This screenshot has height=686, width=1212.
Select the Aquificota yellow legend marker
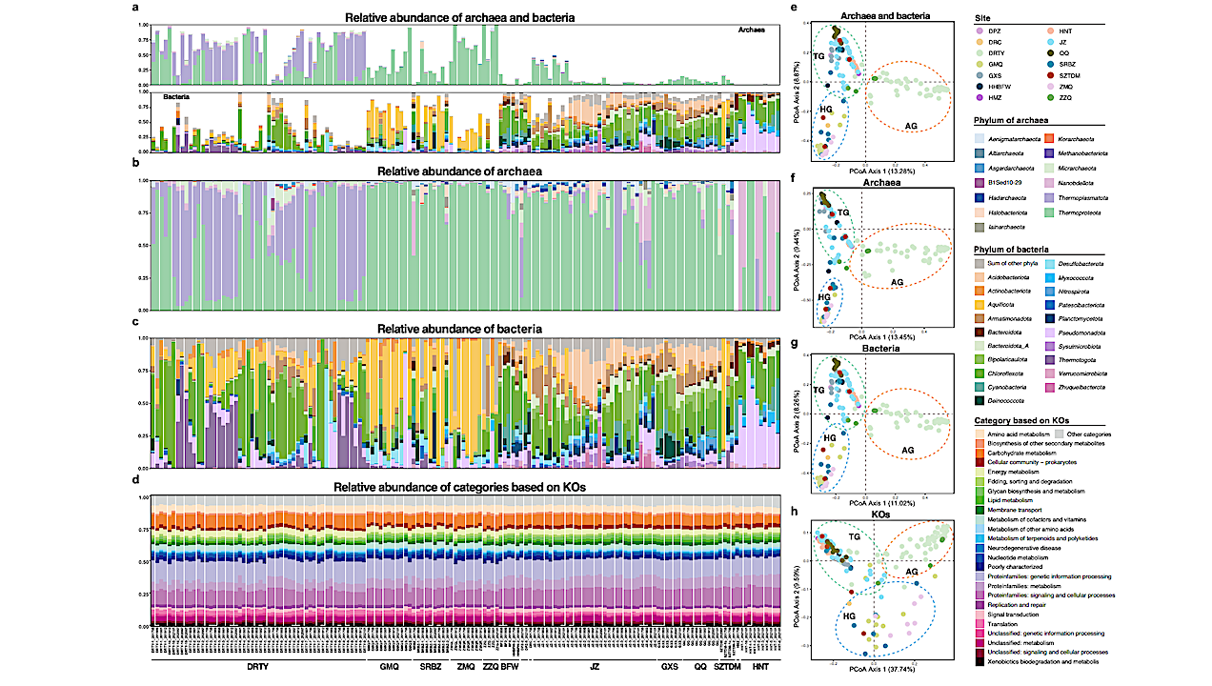pos(980,304)
